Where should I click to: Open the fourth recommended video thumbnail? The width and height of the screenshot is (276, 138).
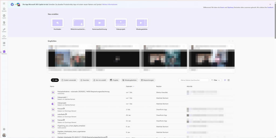tap(212, 59)
